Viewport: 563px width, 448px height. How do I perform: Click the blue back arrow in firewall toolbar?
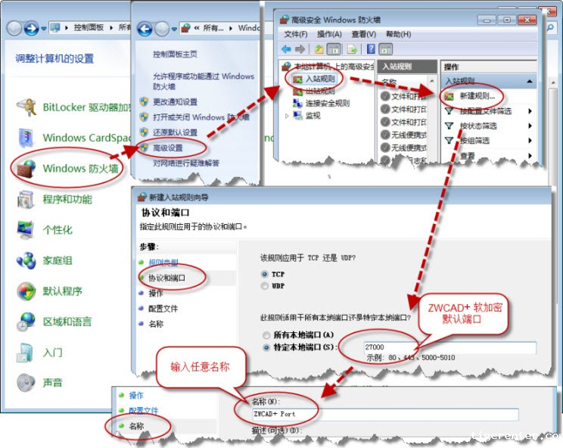pyautogui.click(x=287, y=49)
